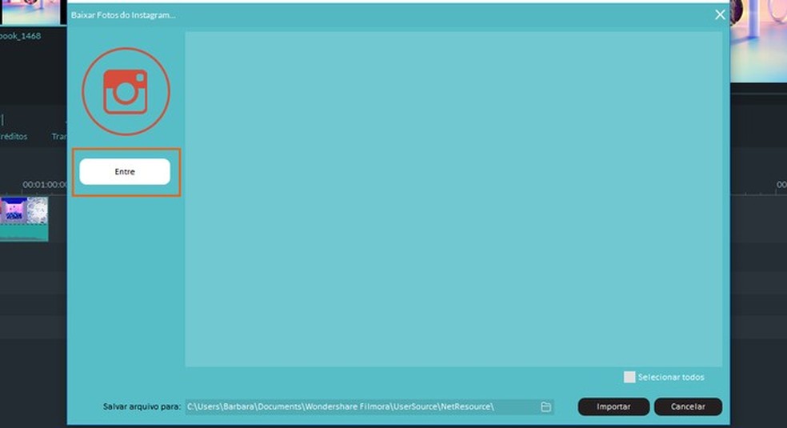Viewport: 787px width, 428px height.
Task: Click the save path input field
Action: click(x=370, y=406)
